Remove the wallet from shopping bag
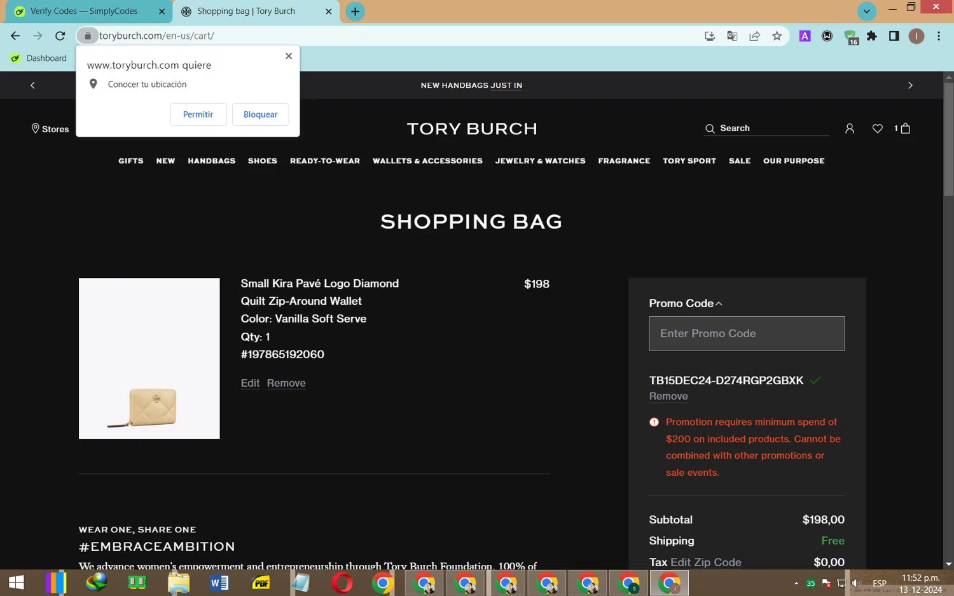The image size is (954, 596). (x=286, y=383)
